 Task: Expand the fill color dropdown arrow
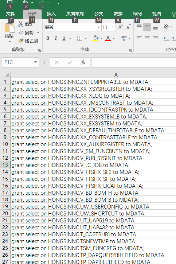point(101,38)
